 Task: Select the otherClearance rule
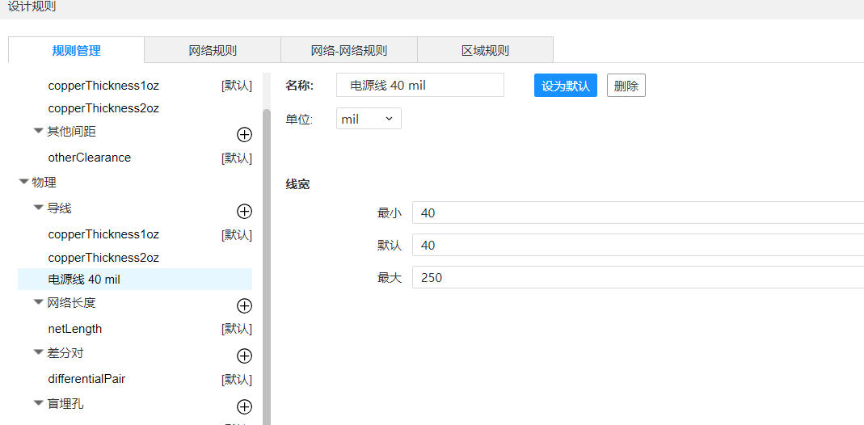pyautogui.click(x=90, y=158)
